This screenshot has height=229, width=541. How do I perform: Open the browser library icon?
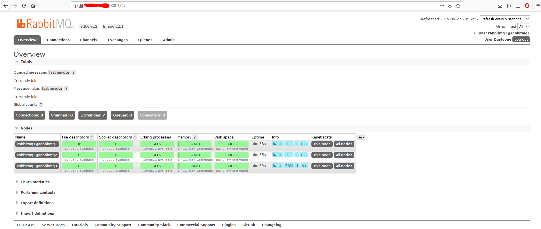509,6
